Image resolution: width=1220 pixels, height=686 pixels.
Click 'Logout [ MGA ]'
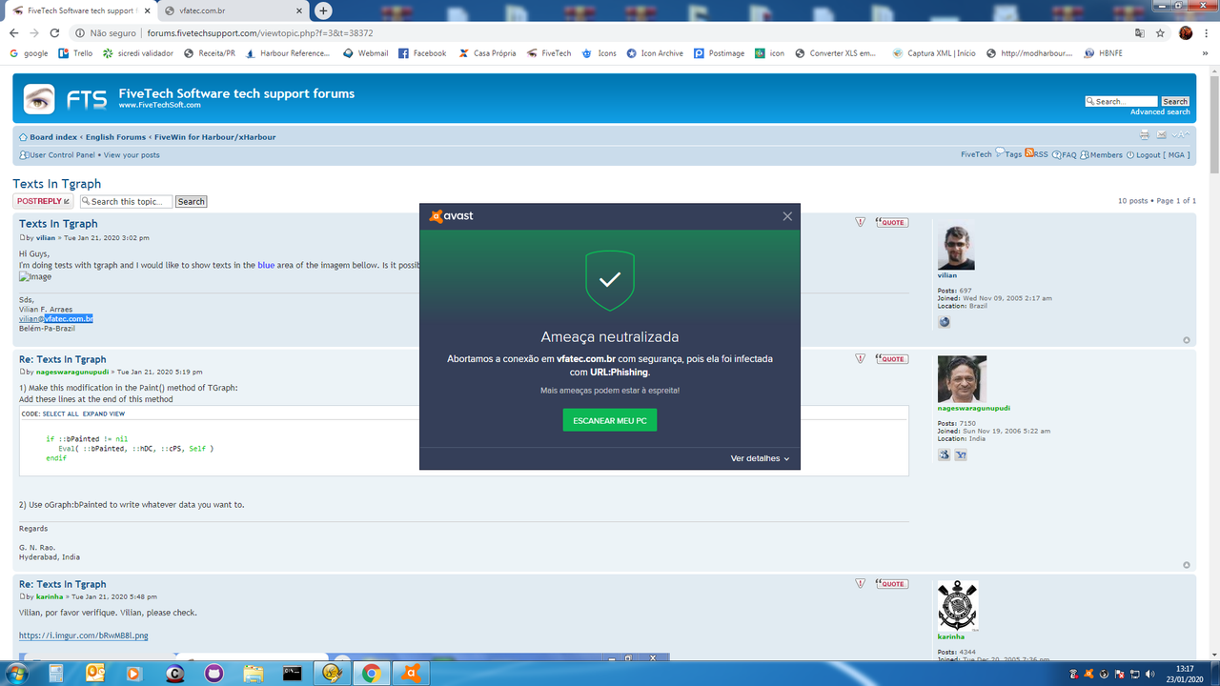coord(1158,154)
